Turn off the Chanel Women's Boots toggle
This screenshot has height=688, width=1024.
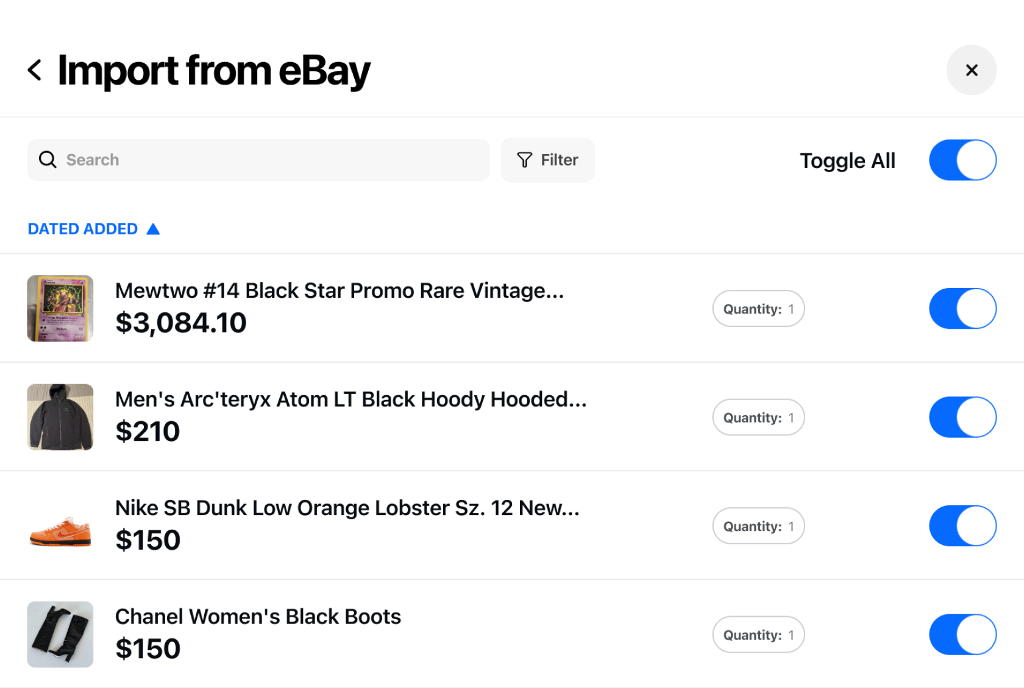[x=962, y=634]
